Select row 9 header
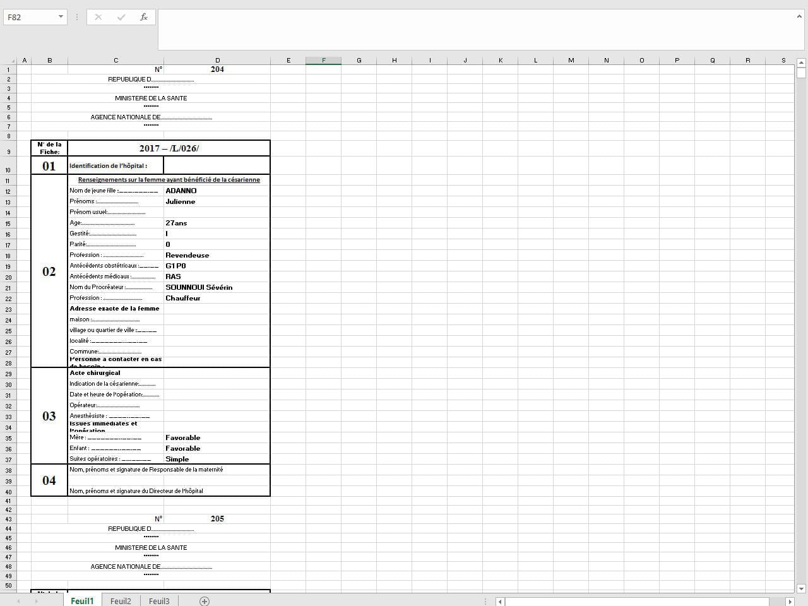This screenshot has width=808, height=606. click(x=8, y=151)
